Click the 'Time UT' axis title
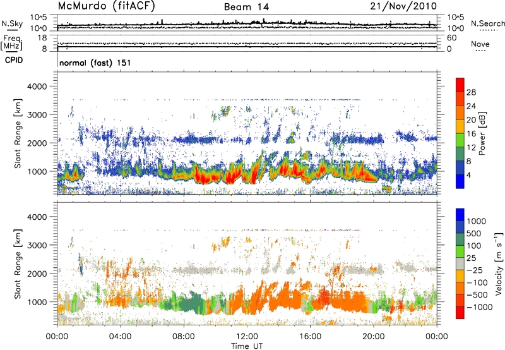The width and height of the screenshot is (505, 350). (x=247, y=346)
